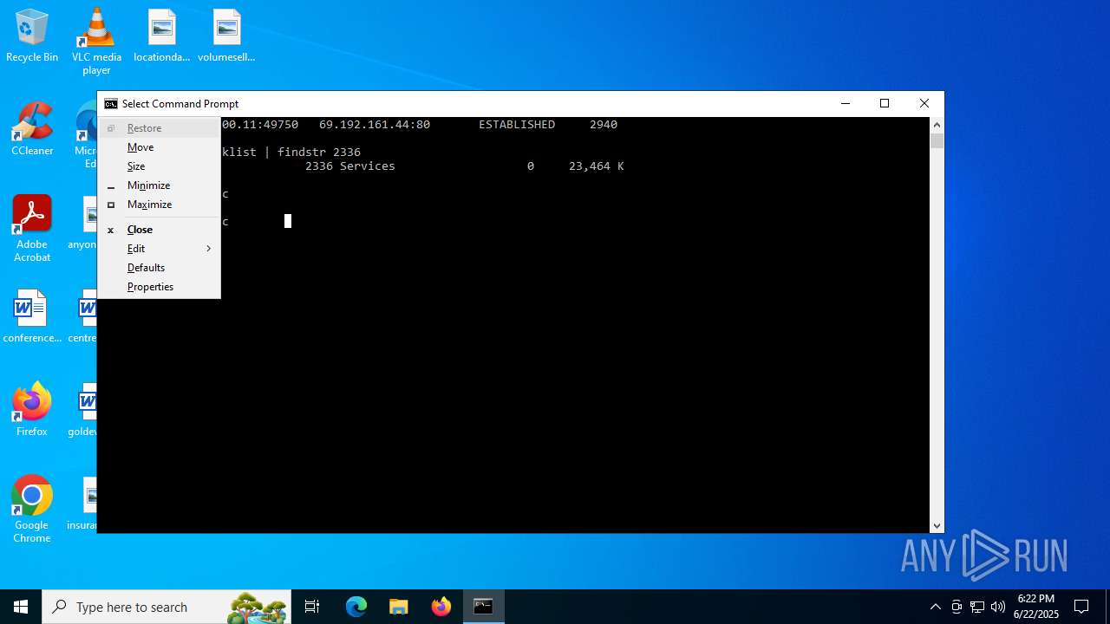Open Firefox from the taskbar
The image size is (1110, 624).
[441, 607]
